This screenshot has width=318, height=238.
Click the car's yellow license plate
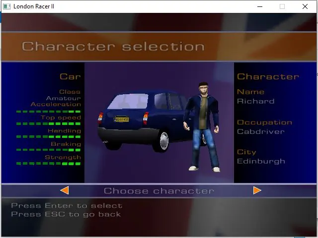pyautogui.click(x=121, y=119)
